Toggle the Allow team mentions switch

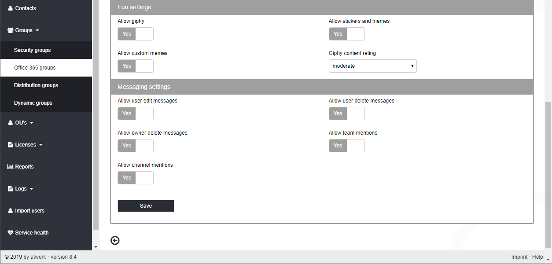point(347,146)
